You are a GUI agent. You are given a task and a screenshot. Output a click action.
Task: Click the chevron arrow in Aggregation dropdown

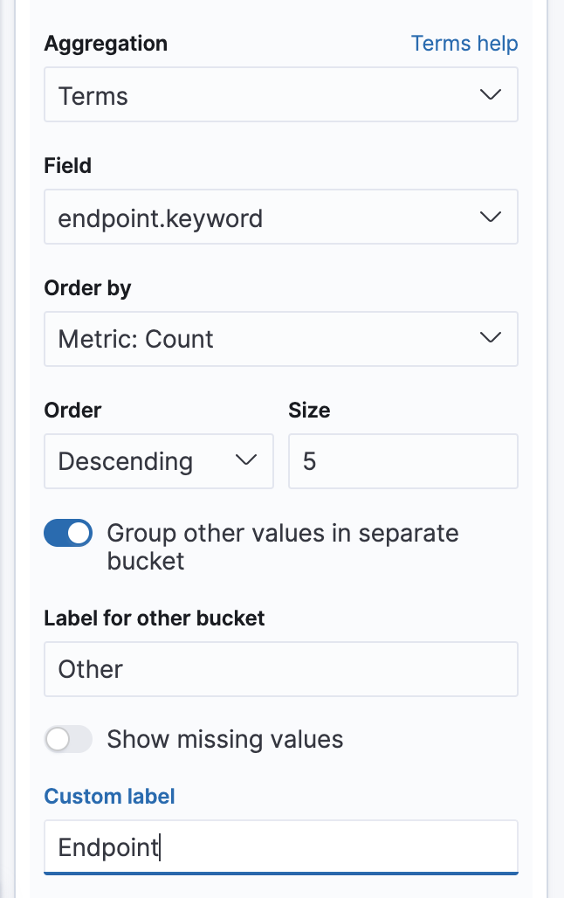[491, 95]
